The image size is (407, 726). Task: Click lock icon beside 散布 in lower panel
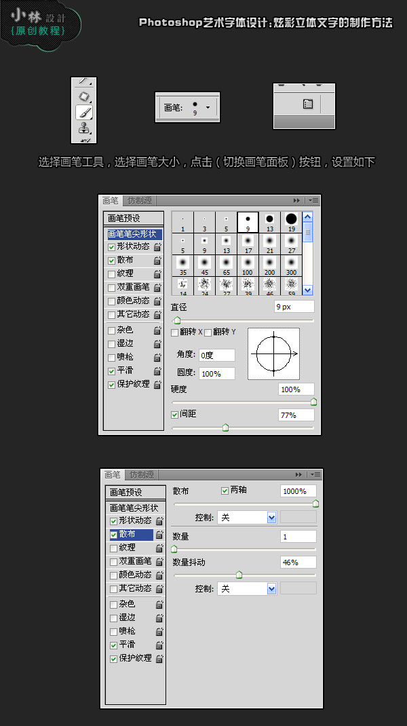159,535
